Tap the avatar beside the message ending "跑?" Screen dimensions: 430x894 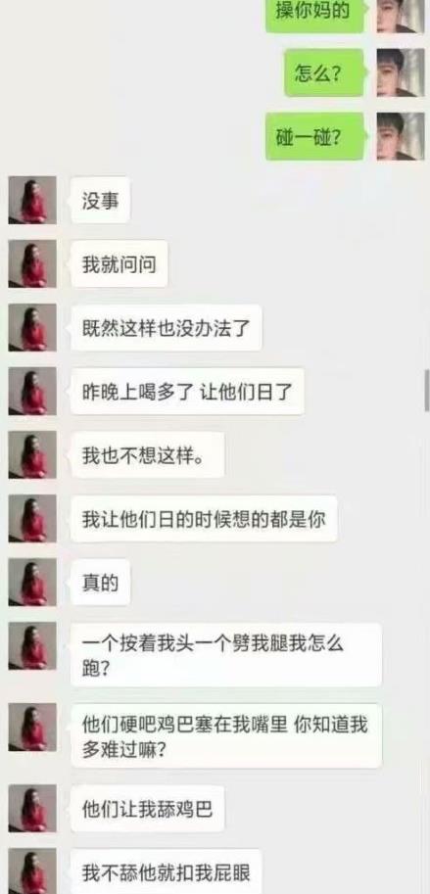point(32,645)
